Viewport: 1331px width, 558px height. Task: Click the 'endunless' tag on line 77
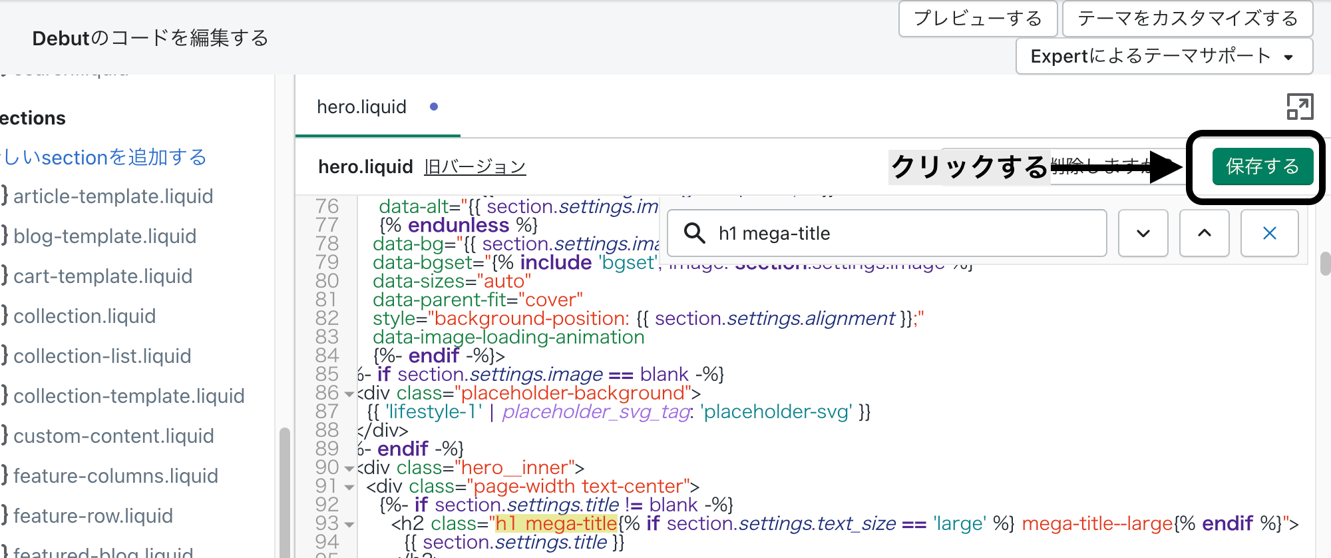tap(459, 225)
